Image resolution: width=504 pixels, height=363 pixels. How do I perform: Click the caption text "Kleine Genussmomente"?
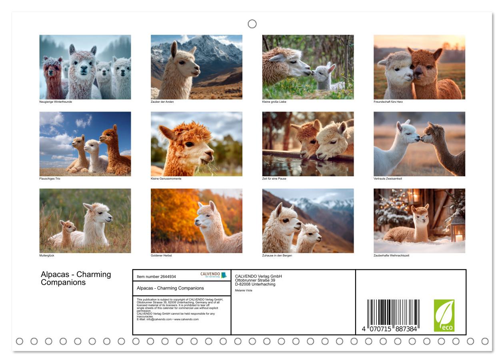[x=166, y=179]
